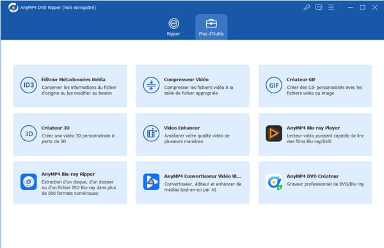This screenshot has height=248, width=384.
Task: Open AnyMP4 Blu-ray Ripper title
Action: [68, 174]
